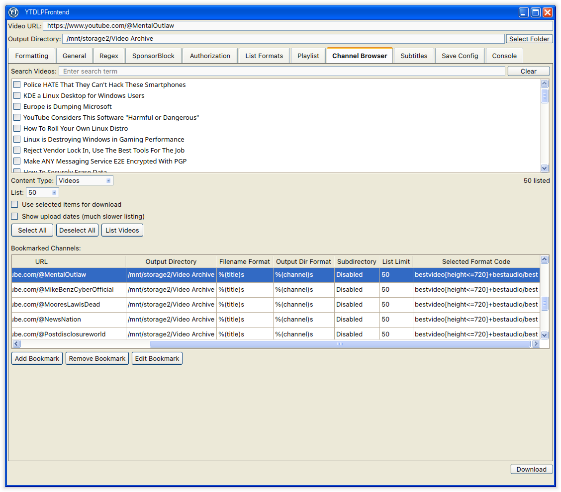Click the bookmarks vertical scrollbar thumb
The width and height of the screenshot is (561, 492).
tap(544, 303)
